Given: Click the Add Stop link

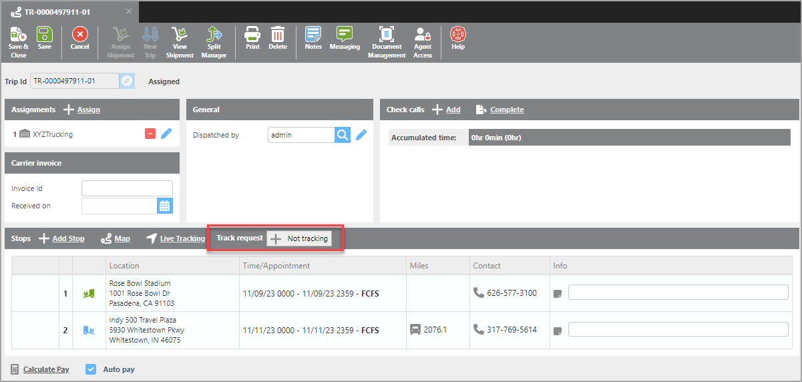Looking at the screenshot, I should [x=68, y=238].
